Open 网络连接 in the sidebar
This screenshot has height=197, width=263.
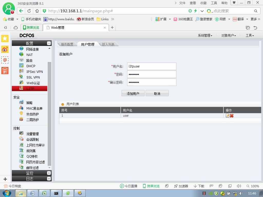[x=32, y=49]
